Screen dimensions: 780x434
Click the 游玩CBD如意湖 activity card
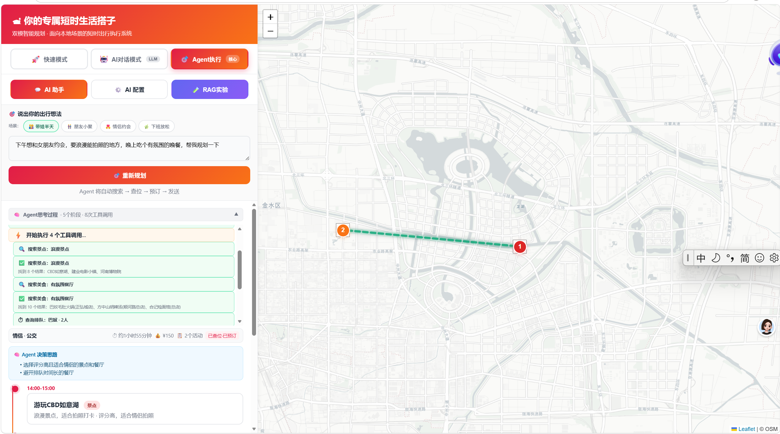point(135,409)
